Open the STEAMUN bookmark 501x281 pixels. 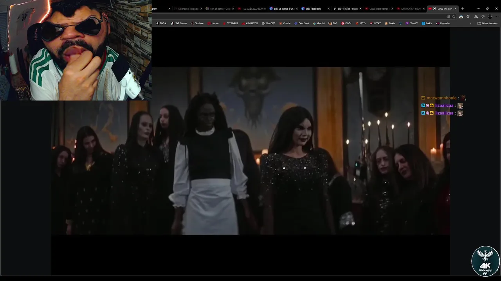tap(230, 23)
